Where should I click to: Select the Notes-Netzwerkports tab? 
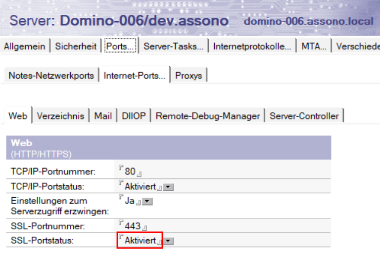click(x=51, y=76)
